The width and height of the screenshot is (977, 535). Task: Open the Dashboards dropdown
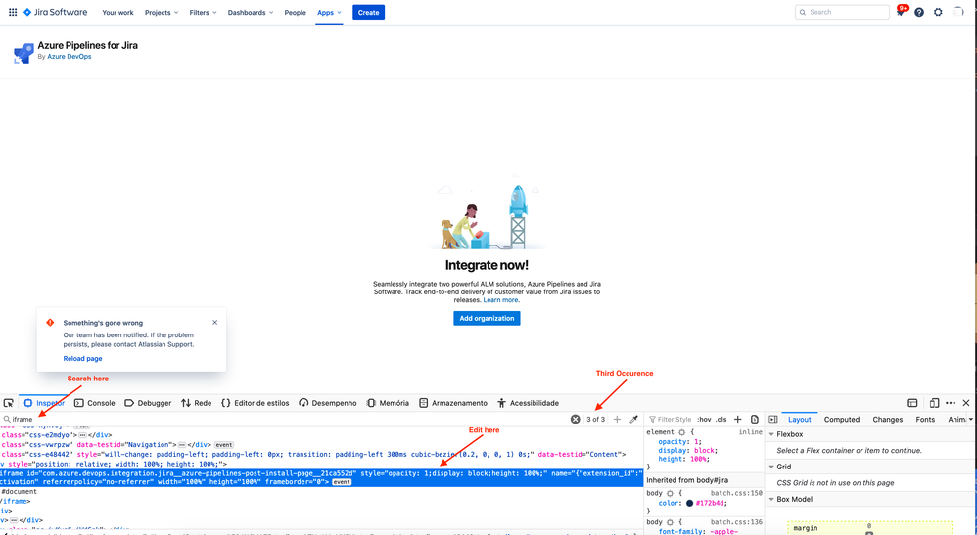point(251,13)
